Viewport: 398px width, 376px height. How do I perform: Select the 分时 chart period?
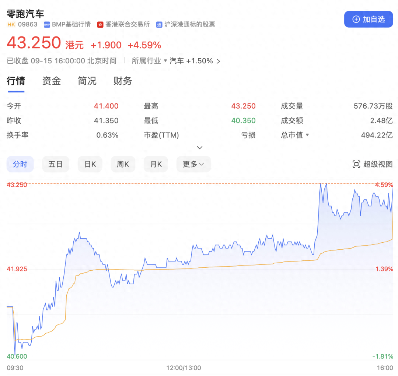[x=20, y=164]
